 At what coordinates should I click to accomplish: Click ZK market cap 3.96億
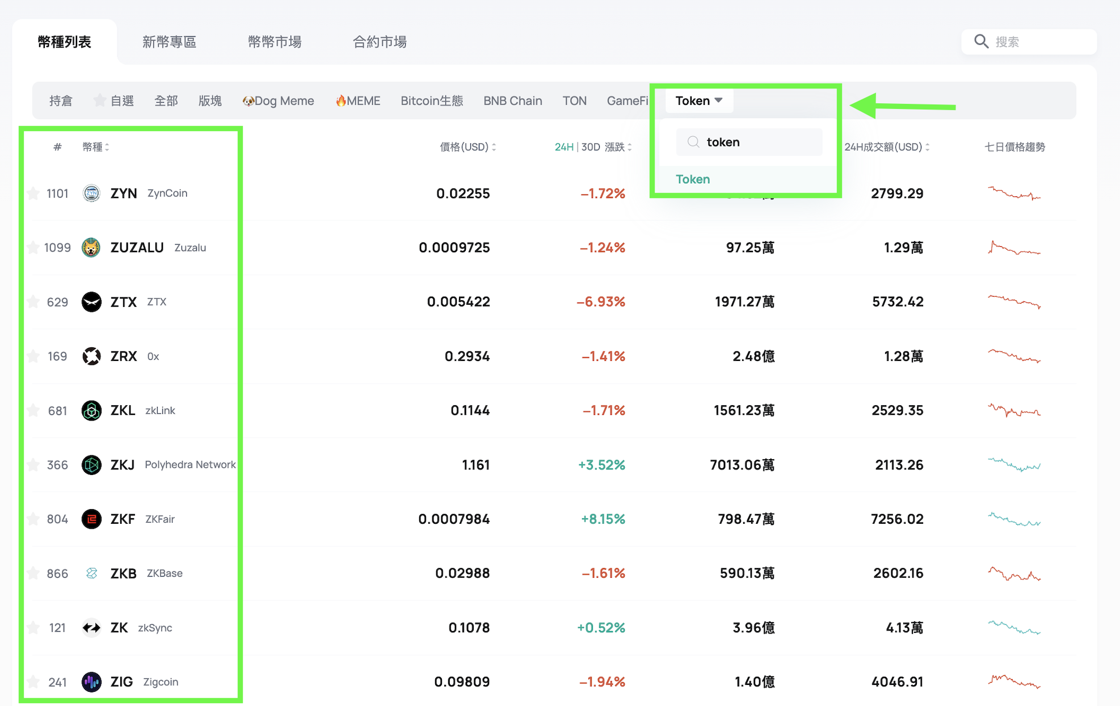[x=753, y=628]
